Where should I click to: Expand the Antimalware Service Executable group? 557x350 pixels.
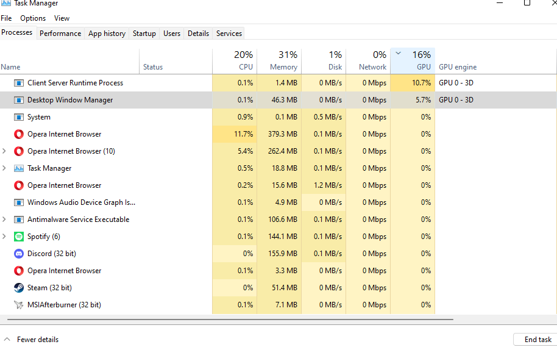tap(5, 220)
